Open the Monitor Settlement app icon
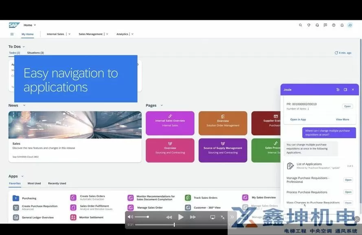362x235 pixels. [x=73, y=217]
